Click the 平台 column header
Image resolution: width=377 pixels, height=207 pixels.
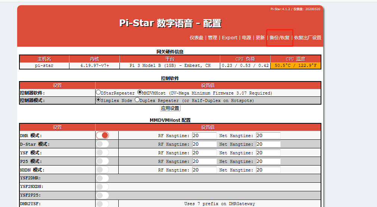click(x=170, y=59)
